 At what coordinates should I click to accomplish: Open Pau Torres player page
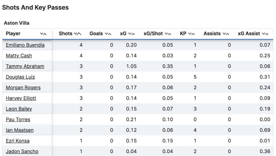point(18,119)
